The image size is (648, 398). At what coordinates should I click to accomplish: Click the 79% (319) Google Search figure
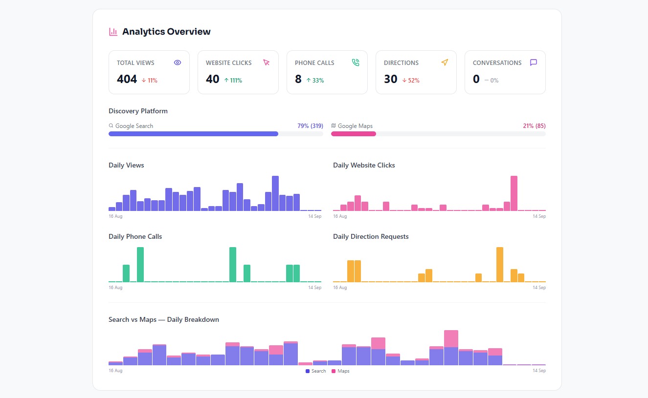pos(310,126)
